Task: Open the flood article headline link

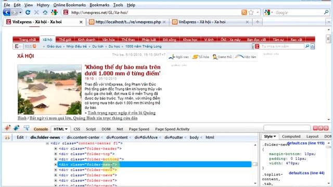Action: 123,70
